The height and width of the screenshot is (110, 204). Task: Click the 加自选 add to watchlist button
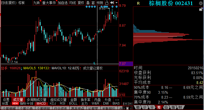click(x=63, y=3)
